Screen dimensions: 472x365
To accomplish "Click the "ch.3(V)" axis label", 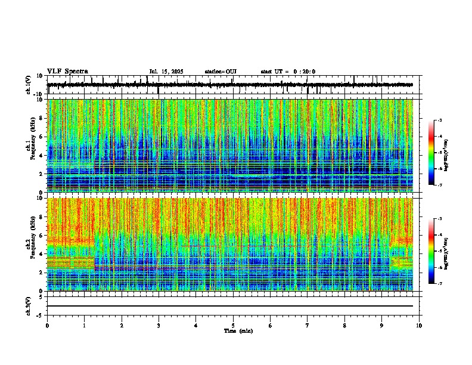I will [29, 306].
